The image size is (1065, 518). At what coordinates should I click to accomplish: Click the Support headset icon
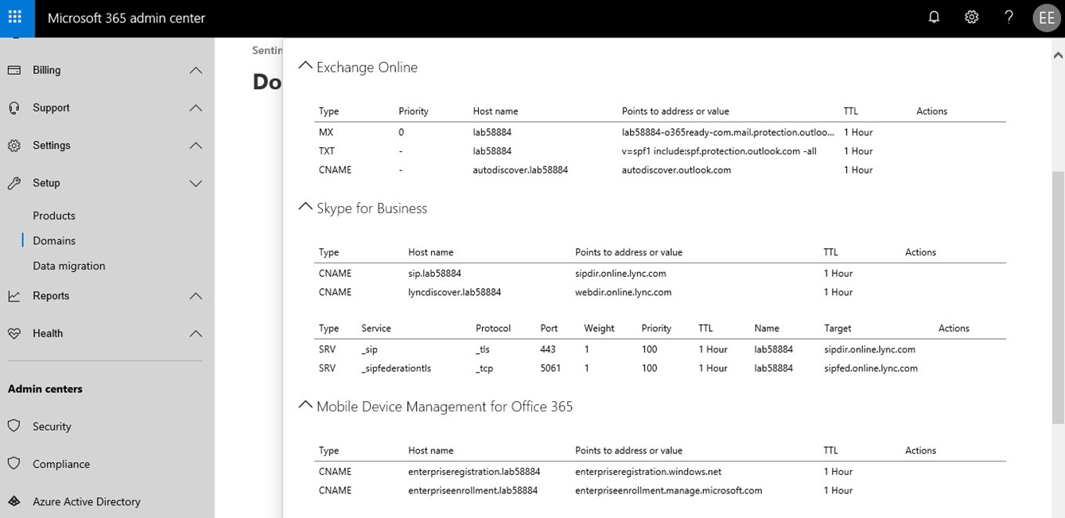14,107
